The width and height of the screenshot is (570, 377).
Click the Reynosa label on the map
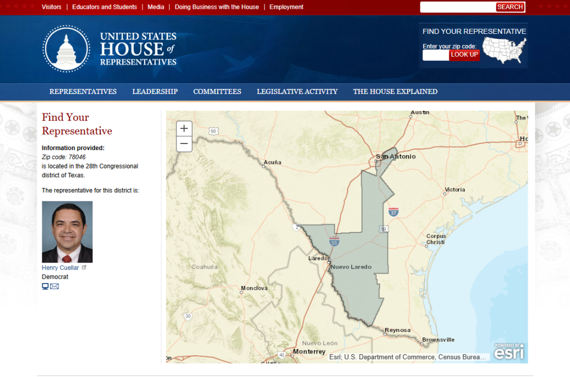[x=397, y=330]
